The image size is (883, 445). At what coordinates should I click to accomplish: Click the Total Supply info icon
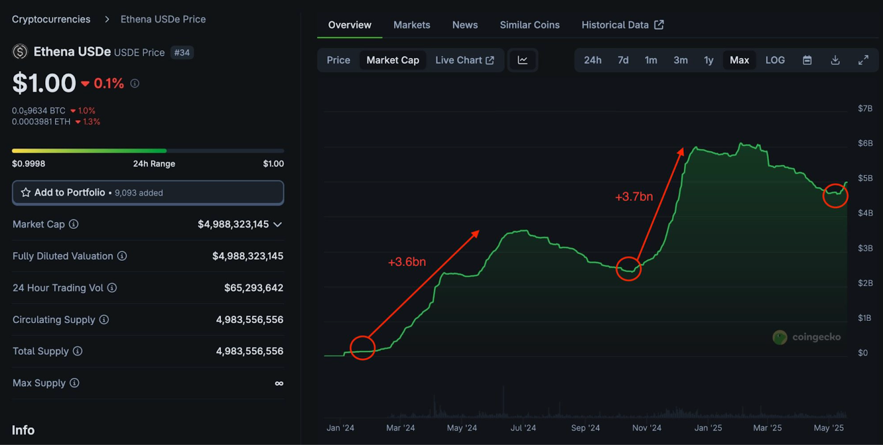[78, 351]
